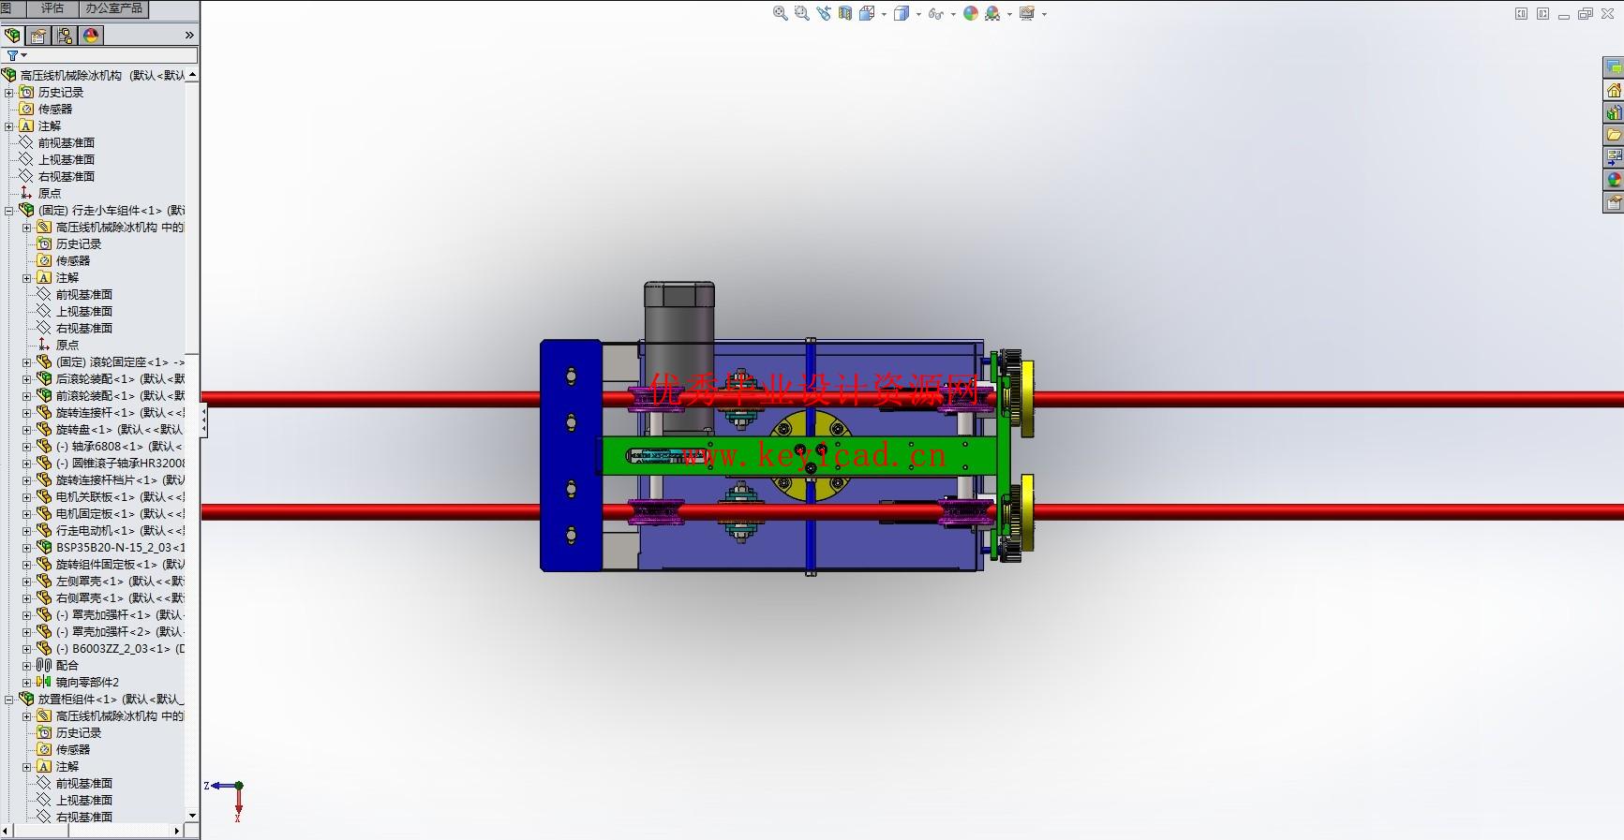The height and width of the screenshot is (840, 1624).
Task: Click the Previous View icon
Action: pyautogui.click(x=824, y=13)
